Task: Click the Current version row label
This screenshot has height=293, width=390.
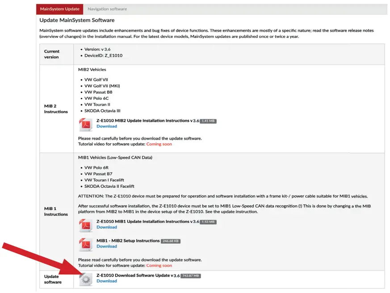Action: pos(52,54)
